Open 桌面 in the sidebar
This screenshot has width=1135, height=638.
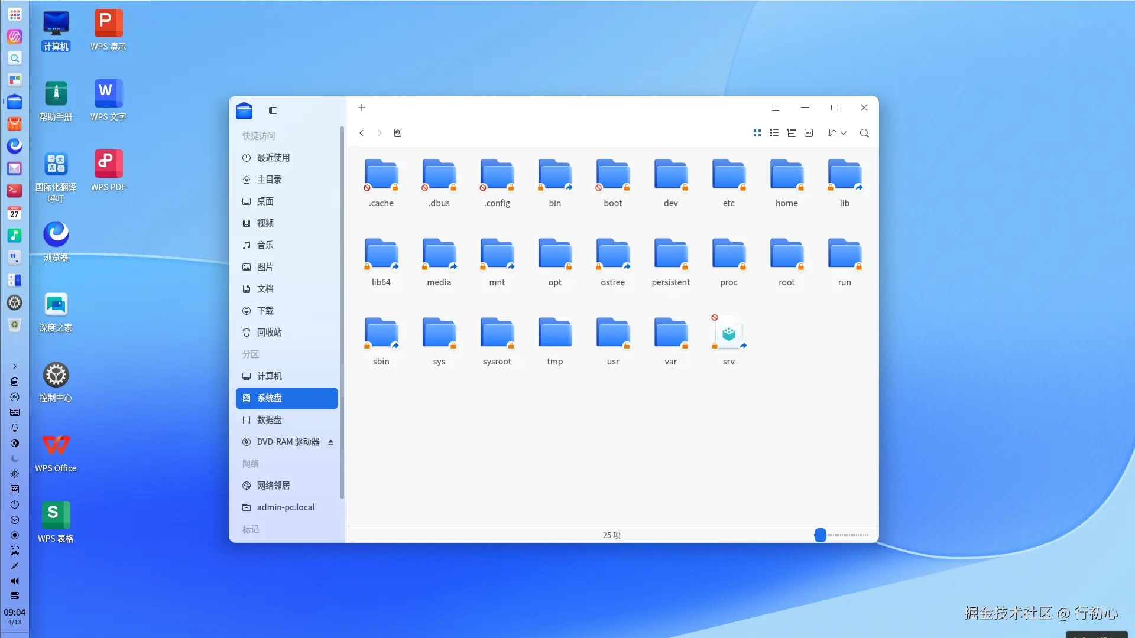[x=287, y=201]
